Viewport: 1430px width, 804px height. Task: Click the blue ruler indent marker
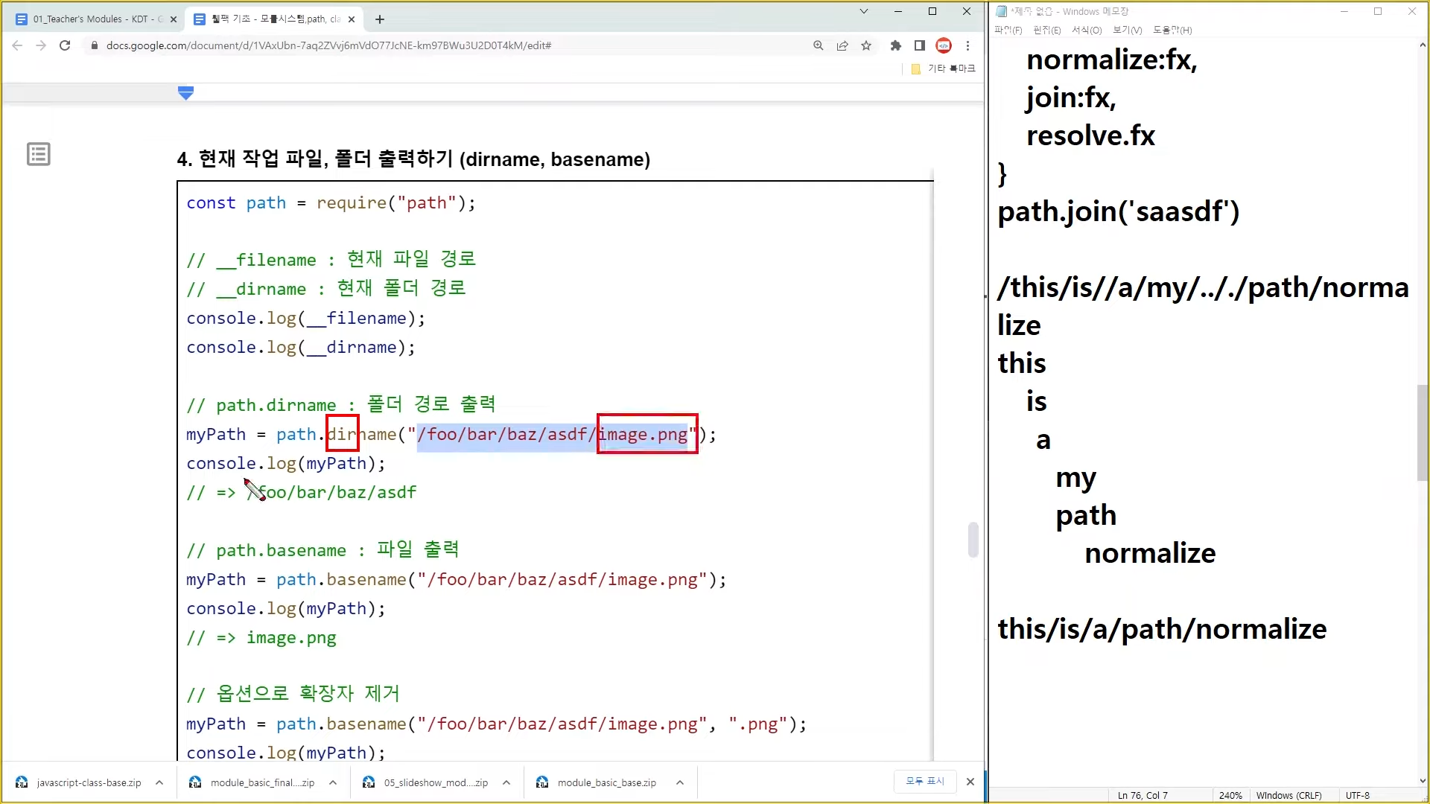click(x=186, y=92)
